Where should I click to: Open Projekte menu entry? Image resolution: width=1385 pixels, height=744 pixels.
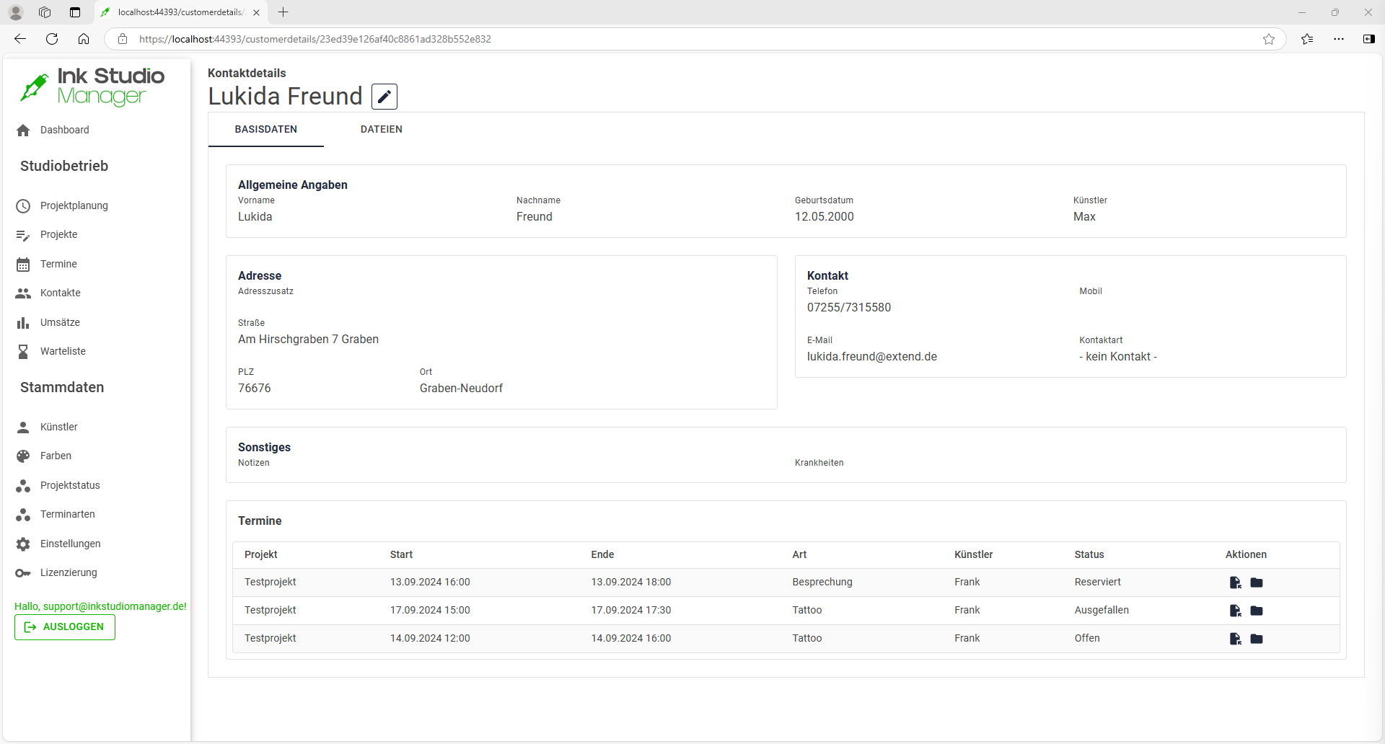point(59,235)
